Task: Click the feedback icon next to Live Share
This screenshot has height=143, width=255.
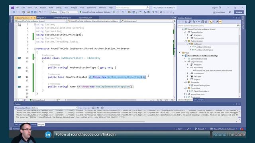Action: (x=229, y=12)
